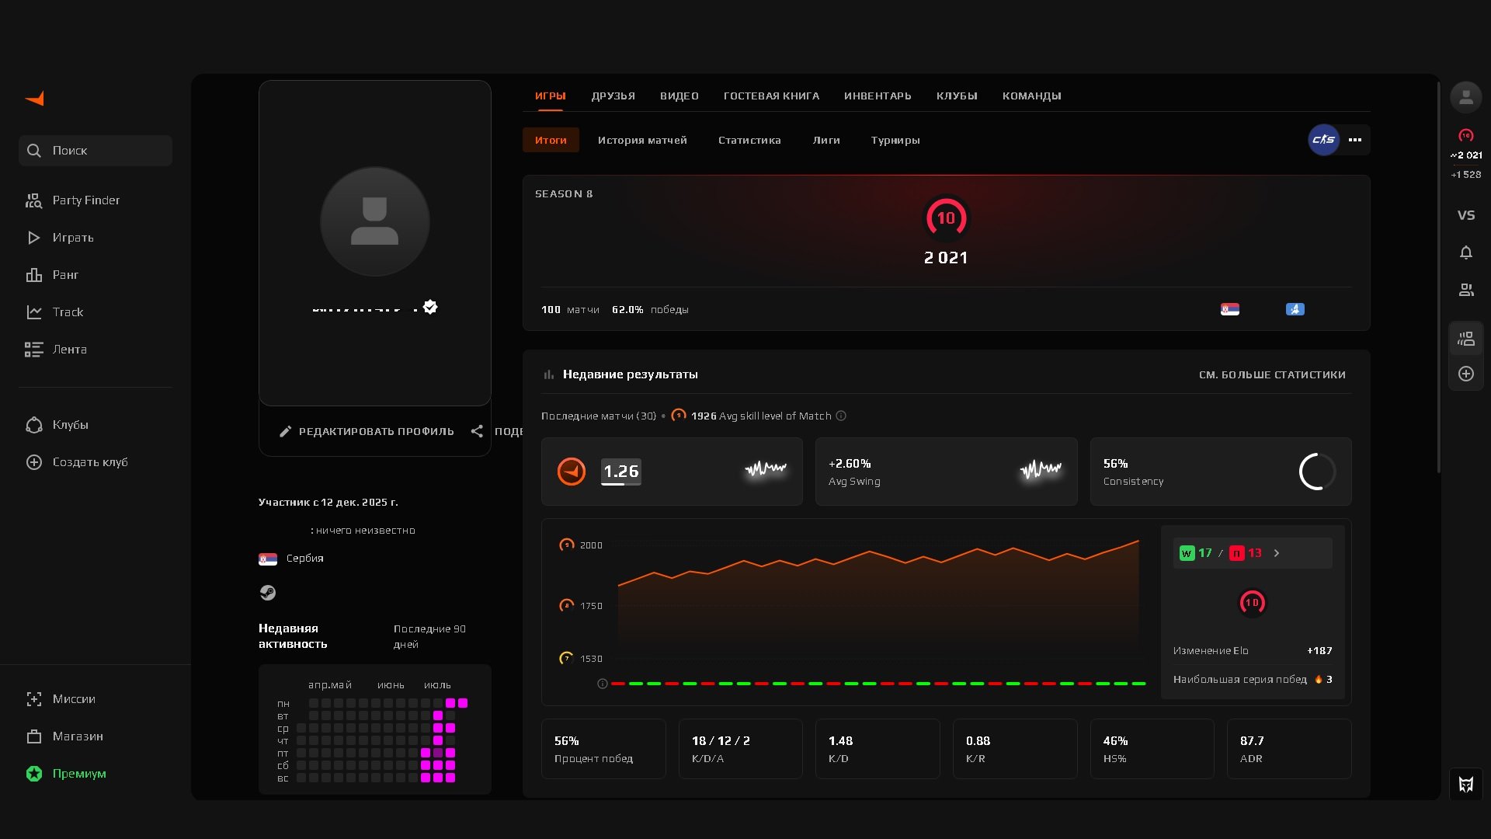
Task: Click the 87.7 ADR stat
Action: coord(1289,749)
